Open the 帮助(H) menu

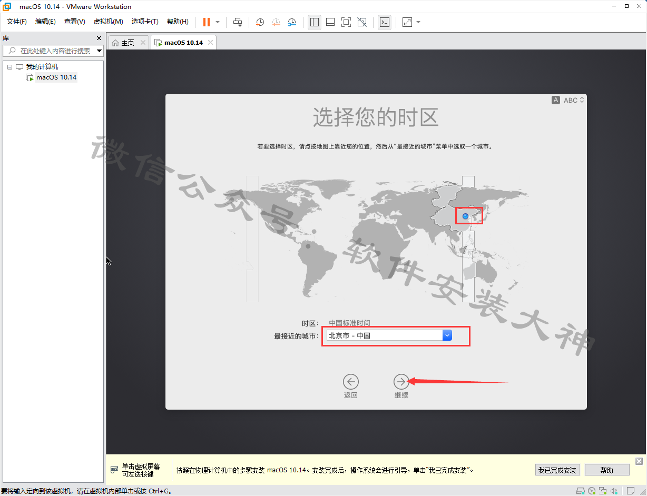(178, 22)
